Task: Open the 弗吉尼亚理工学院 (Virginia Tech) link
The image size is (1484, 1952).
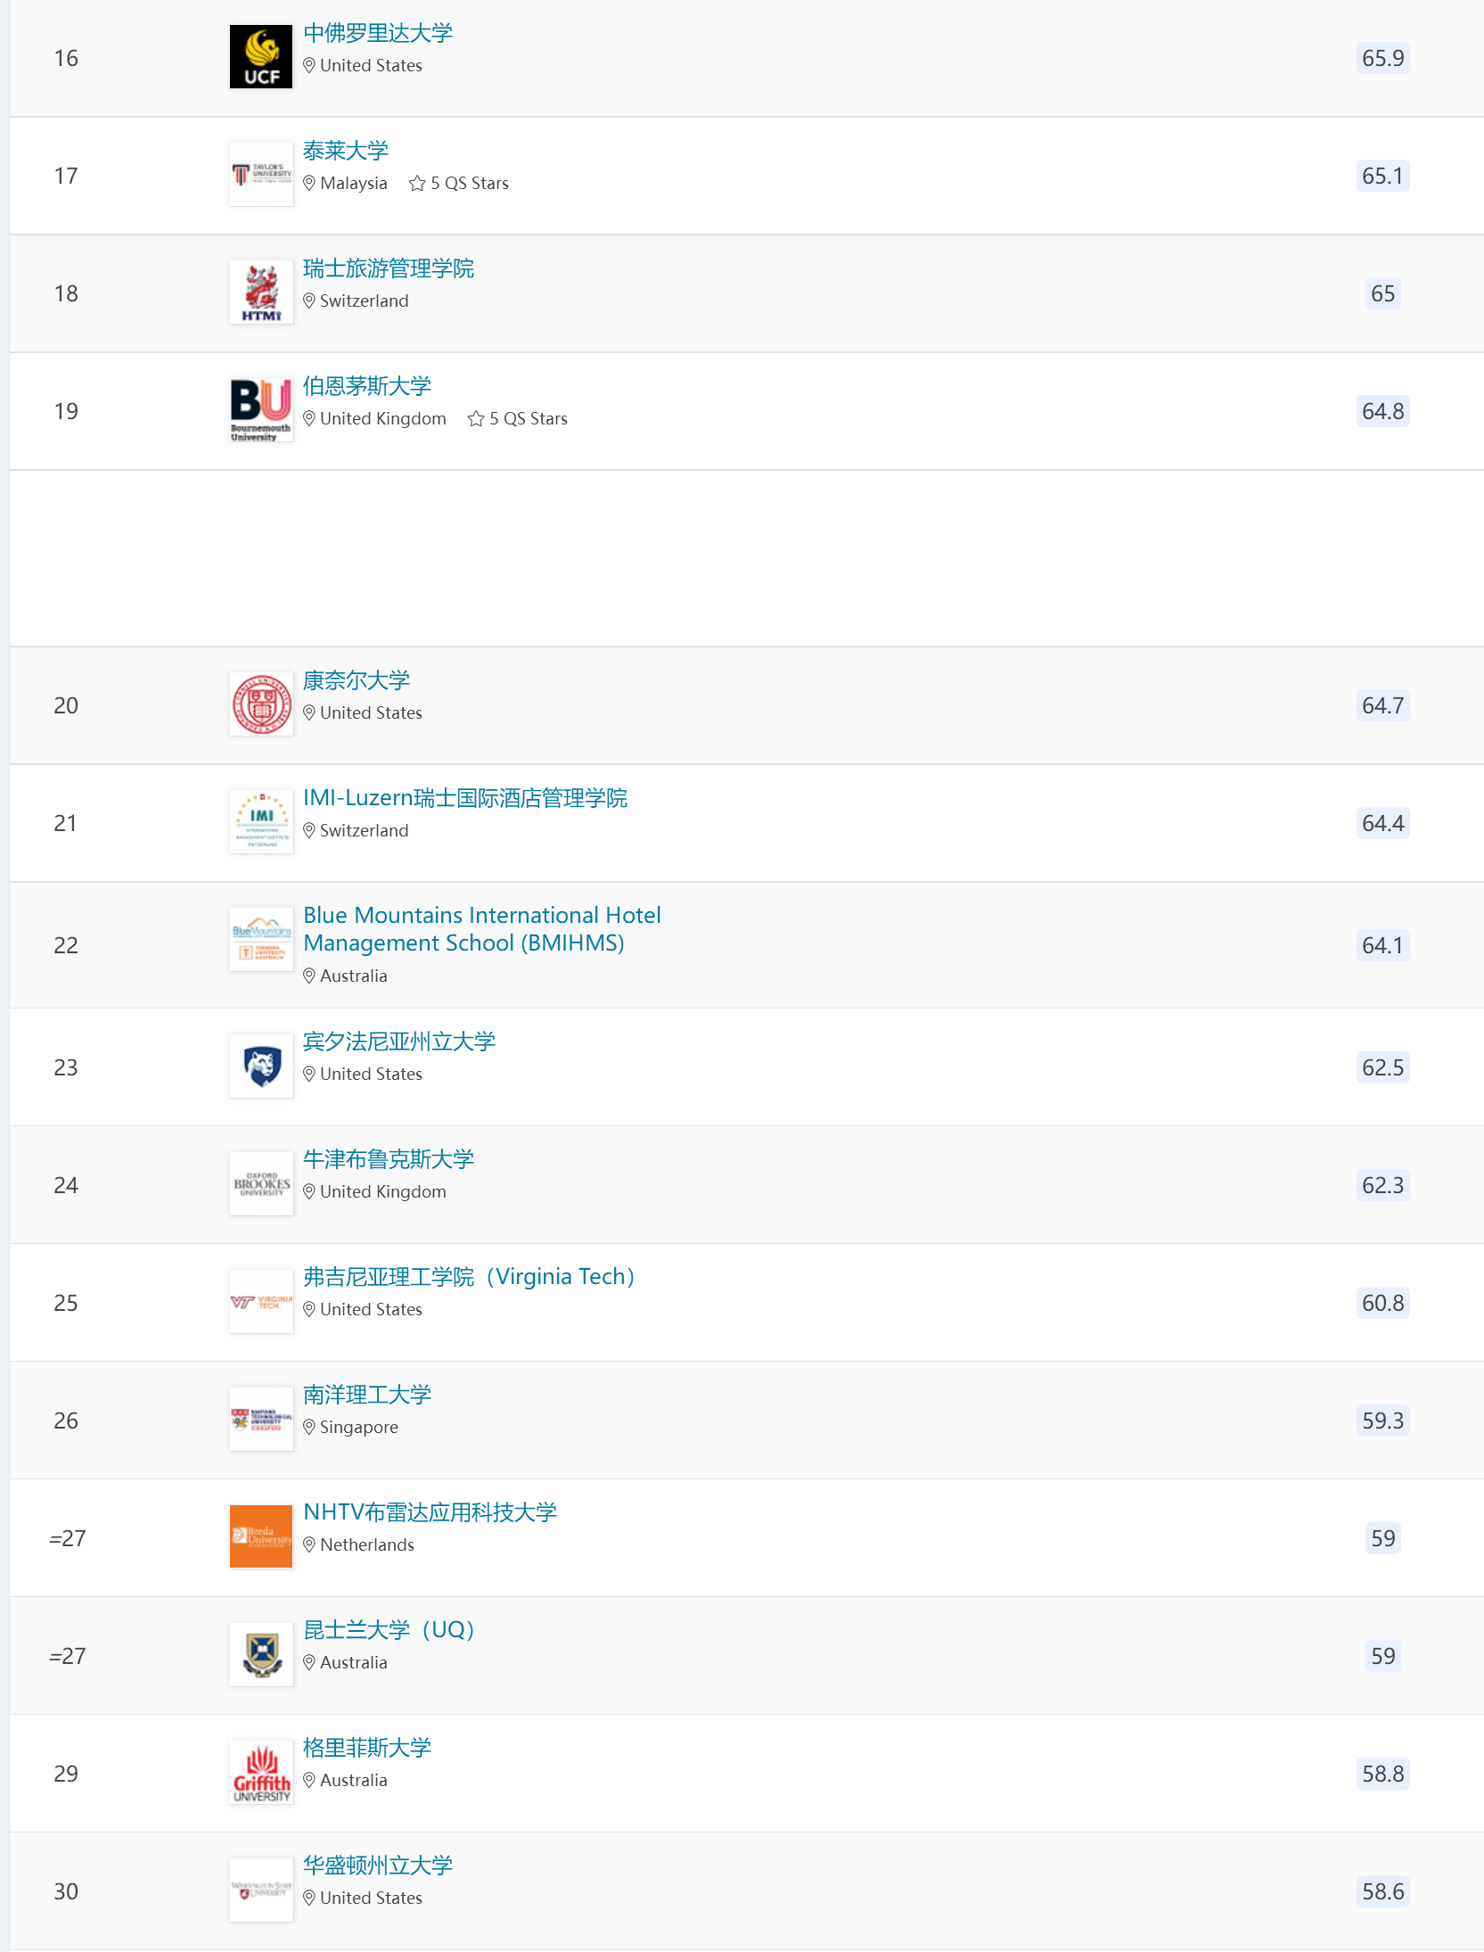Action: 468,1278
